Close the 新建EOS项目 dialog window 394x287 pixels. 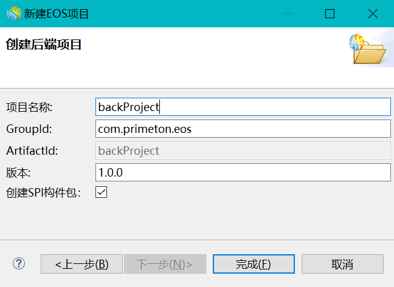[373, 13]
